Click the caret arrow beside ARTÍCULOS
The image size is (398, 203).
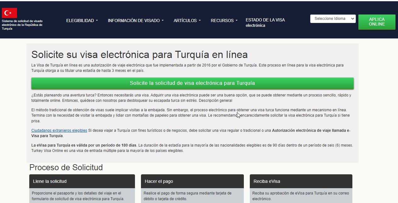[x=200, y=20]
